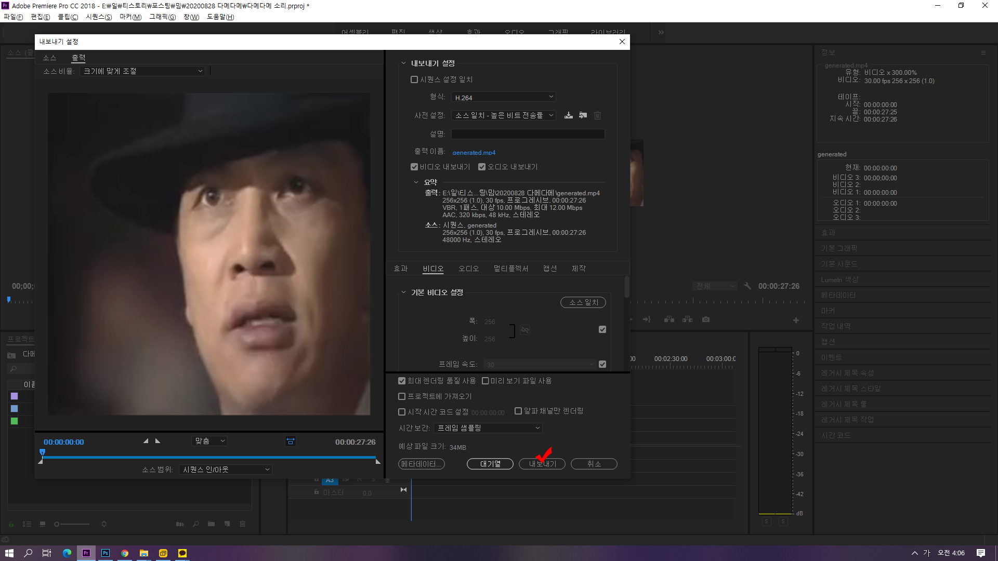The width and height of the screenshot is (998, 561).
Task: Click the save preset icon
Action: pos(569,115)
